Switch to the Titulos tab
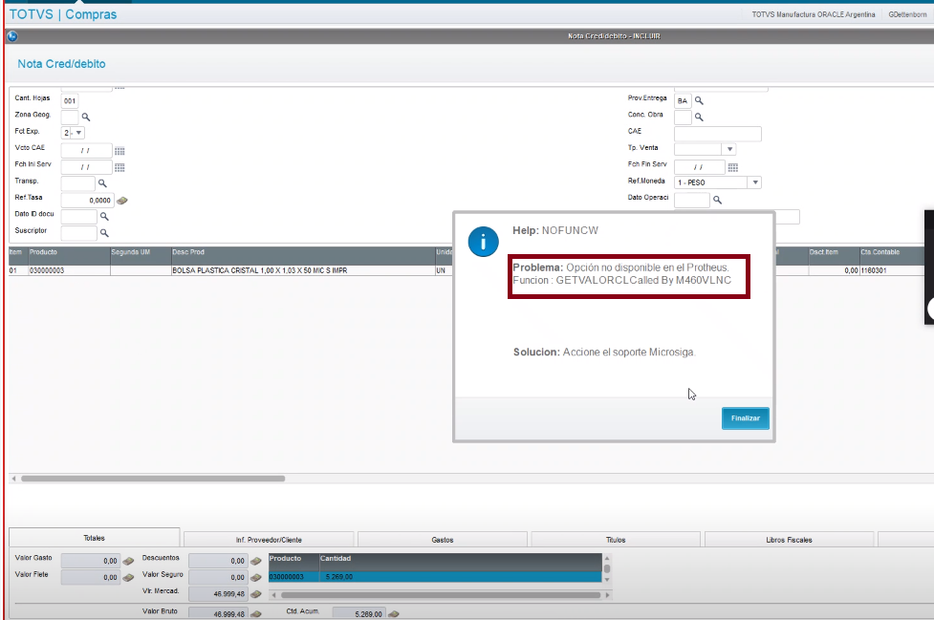 pos(616,540)
